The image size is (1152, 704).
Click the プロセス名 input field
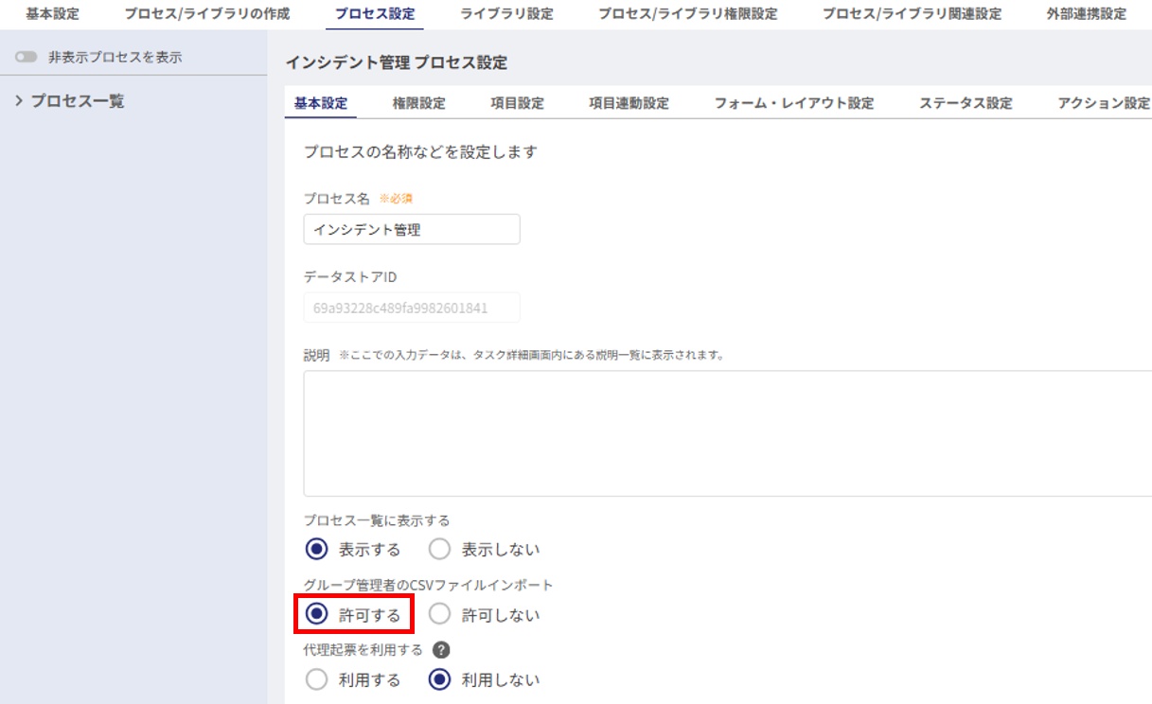(x=412, y=229)
